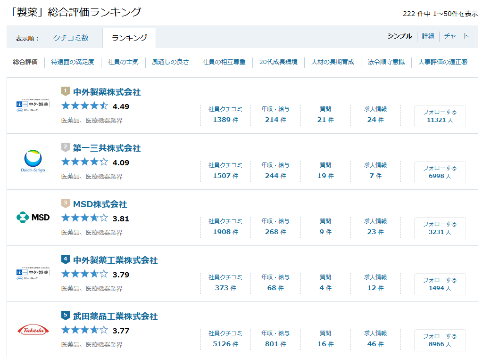Switch to the チャート view mode

coord(456,36)
